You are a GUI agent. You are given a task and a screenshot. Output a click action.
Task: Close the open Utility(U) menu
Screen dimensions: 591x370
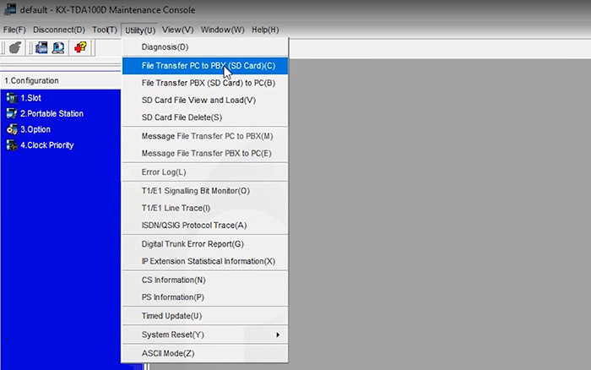140,30
